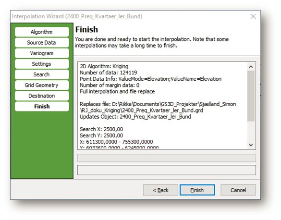This screenshot has height=220, width=281.
Task: Close the Interpolation Wizard window
Action: (253, 16)
